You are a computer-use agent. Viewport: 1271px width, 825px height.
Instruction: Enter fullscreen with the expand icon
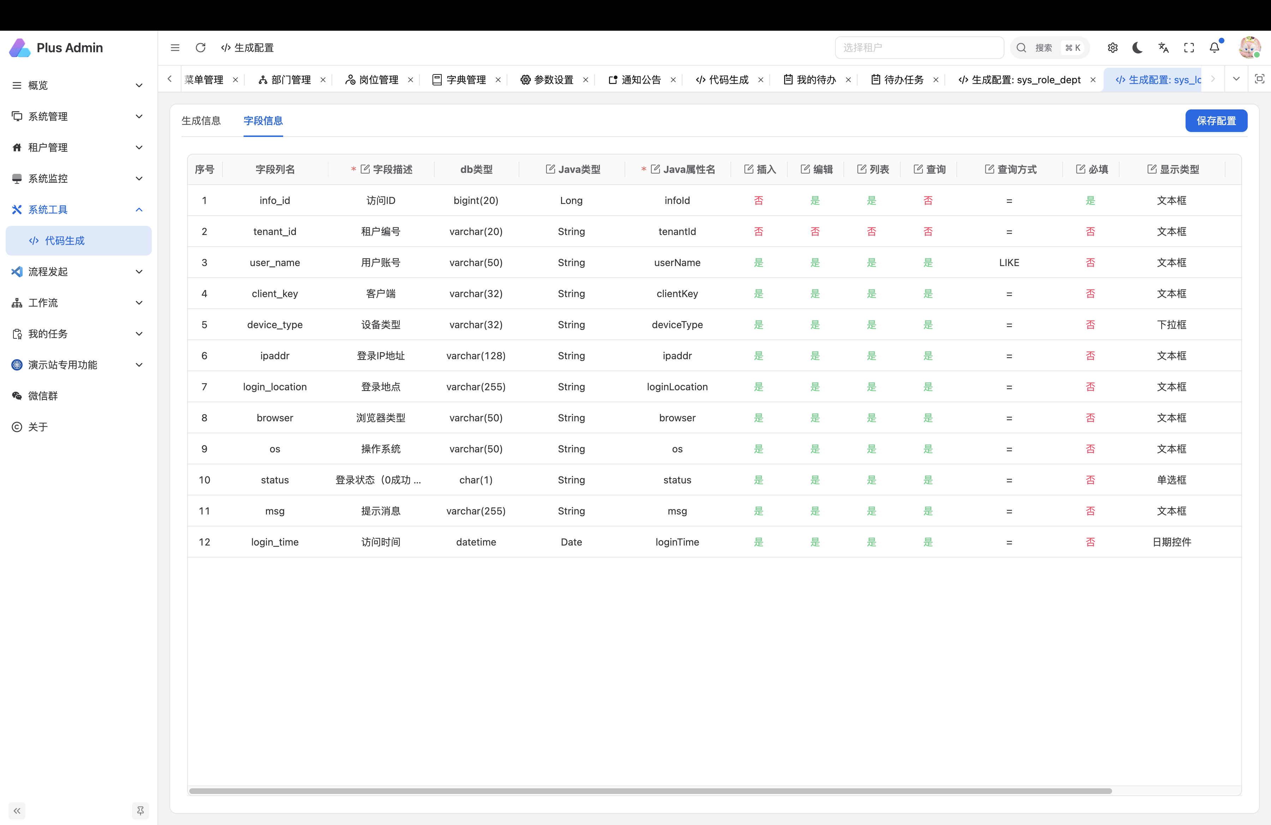point(1189,48)
